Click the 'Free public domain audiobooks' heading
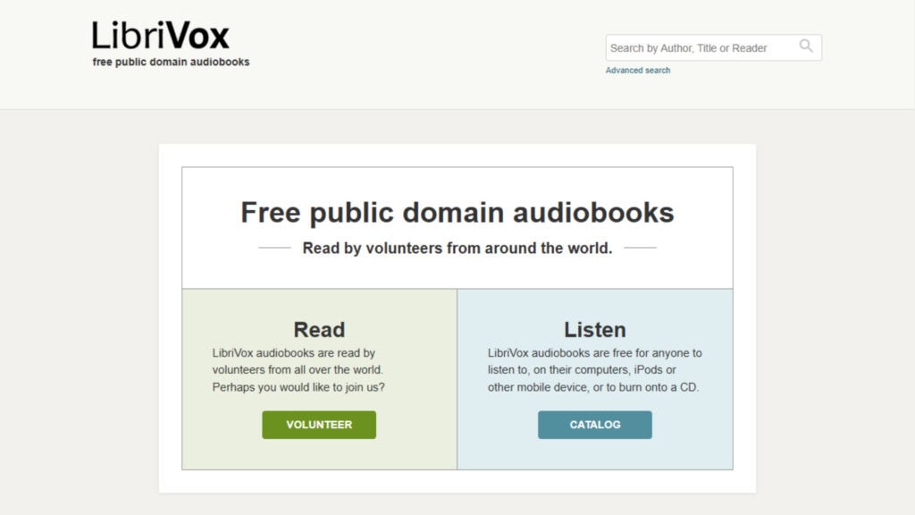Screen dimensions: 915x515 tap(457, 212)
